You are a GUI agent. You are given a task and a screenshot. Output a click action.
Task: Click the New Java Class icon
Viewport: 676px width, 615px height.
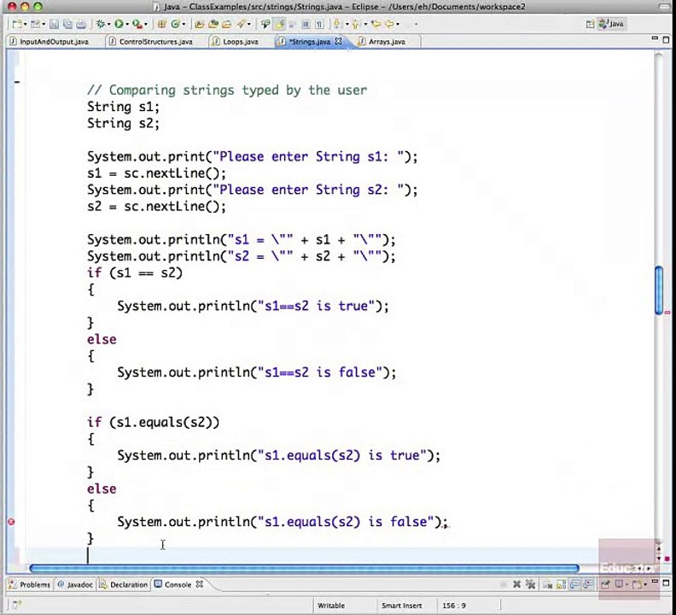pos(176,24)
